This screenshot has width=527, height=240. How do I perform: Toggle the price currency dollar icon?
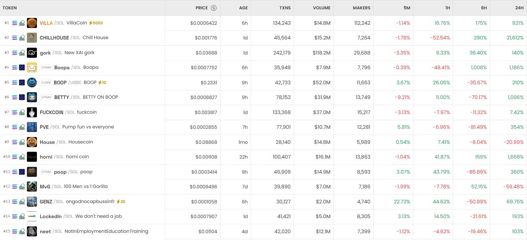[x=214, y=8]
